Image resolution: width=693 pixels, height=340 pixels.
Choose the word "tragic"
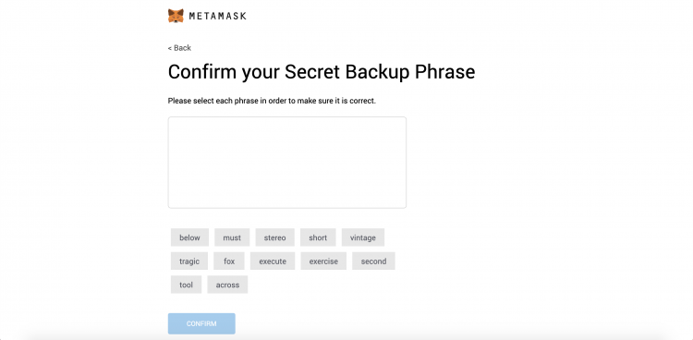pyautogui.click(x=189, y=261)
